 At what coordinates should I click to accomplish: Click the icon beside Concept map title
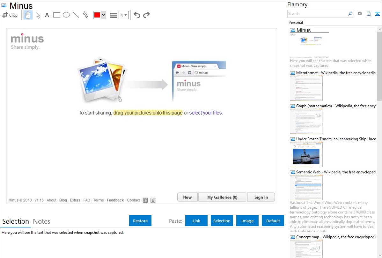click(292, 237)
